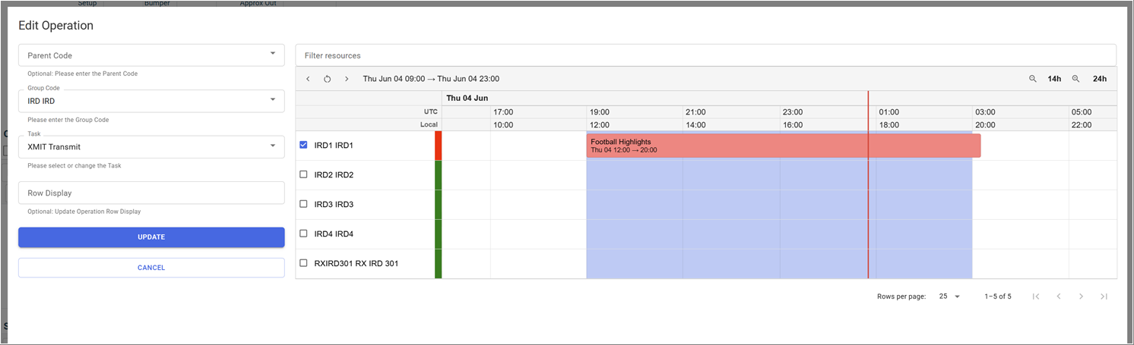The image size is (1134, 345).
Task: Click the IRD3 IRD3 resource name
Action: (x=334, y=205)
